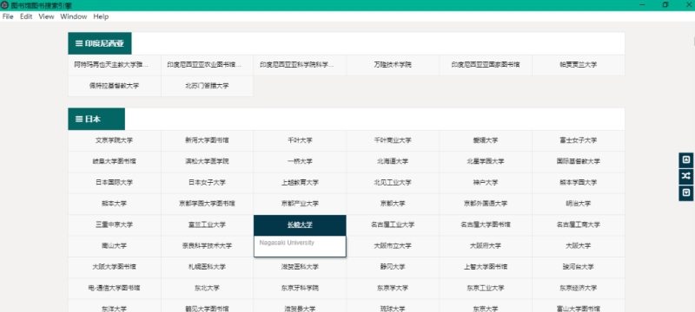Select 三重中京大学
The height and width of the screenshot is (312, 695).
pos(115,225)
